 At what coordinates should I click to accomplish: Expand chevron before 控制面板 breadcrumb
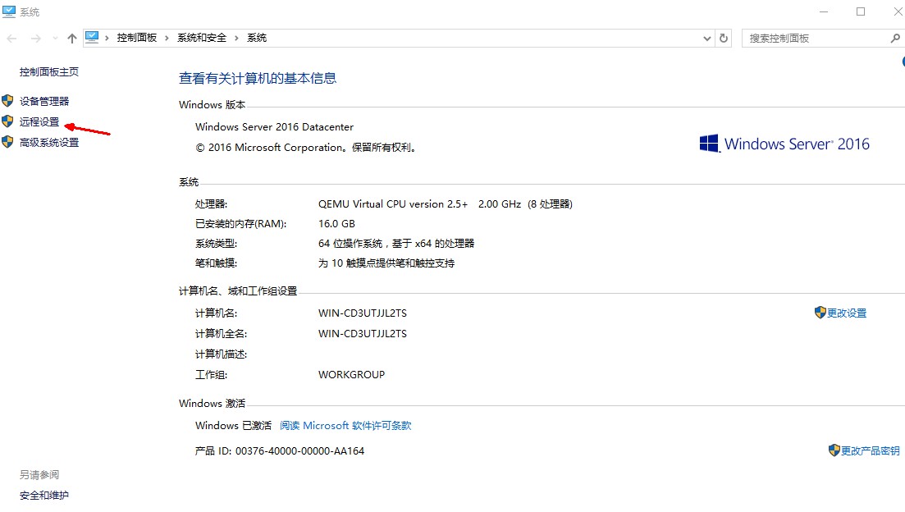click(107, 38)
